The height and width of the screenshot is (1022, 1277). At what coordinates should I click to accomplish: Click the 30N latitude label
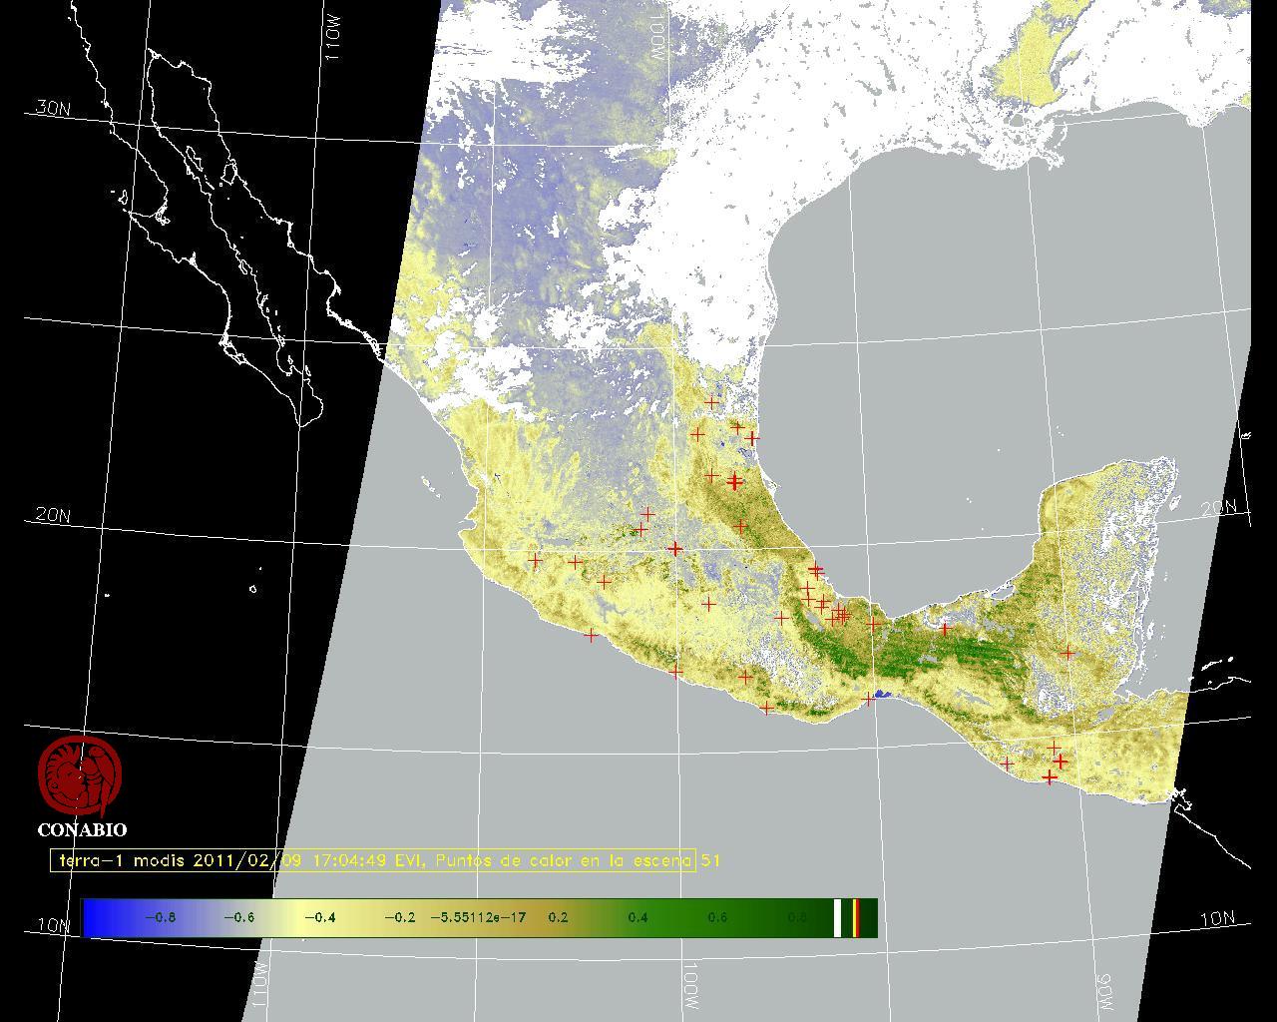(x=53, y=108)
